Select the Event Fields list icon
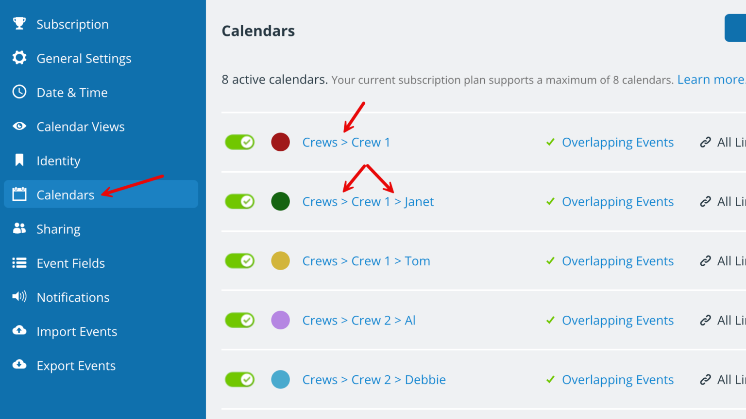 [x=18, y=263]
